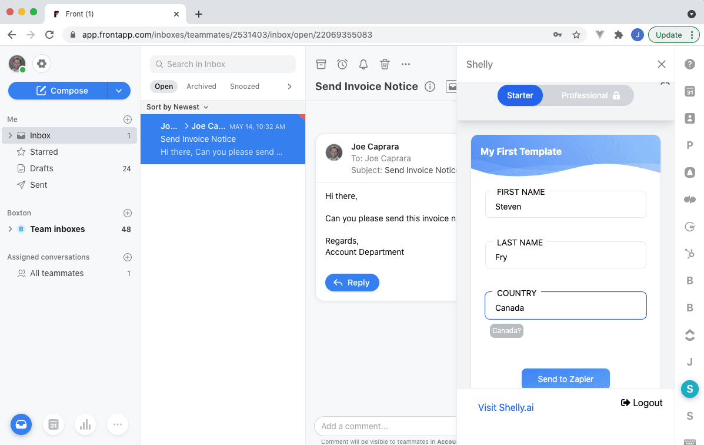Add item to Me section
The height and width of the screenshot is (445, 704).
coord(128,119)
